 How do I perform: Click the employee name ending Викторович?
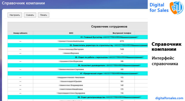71,49
